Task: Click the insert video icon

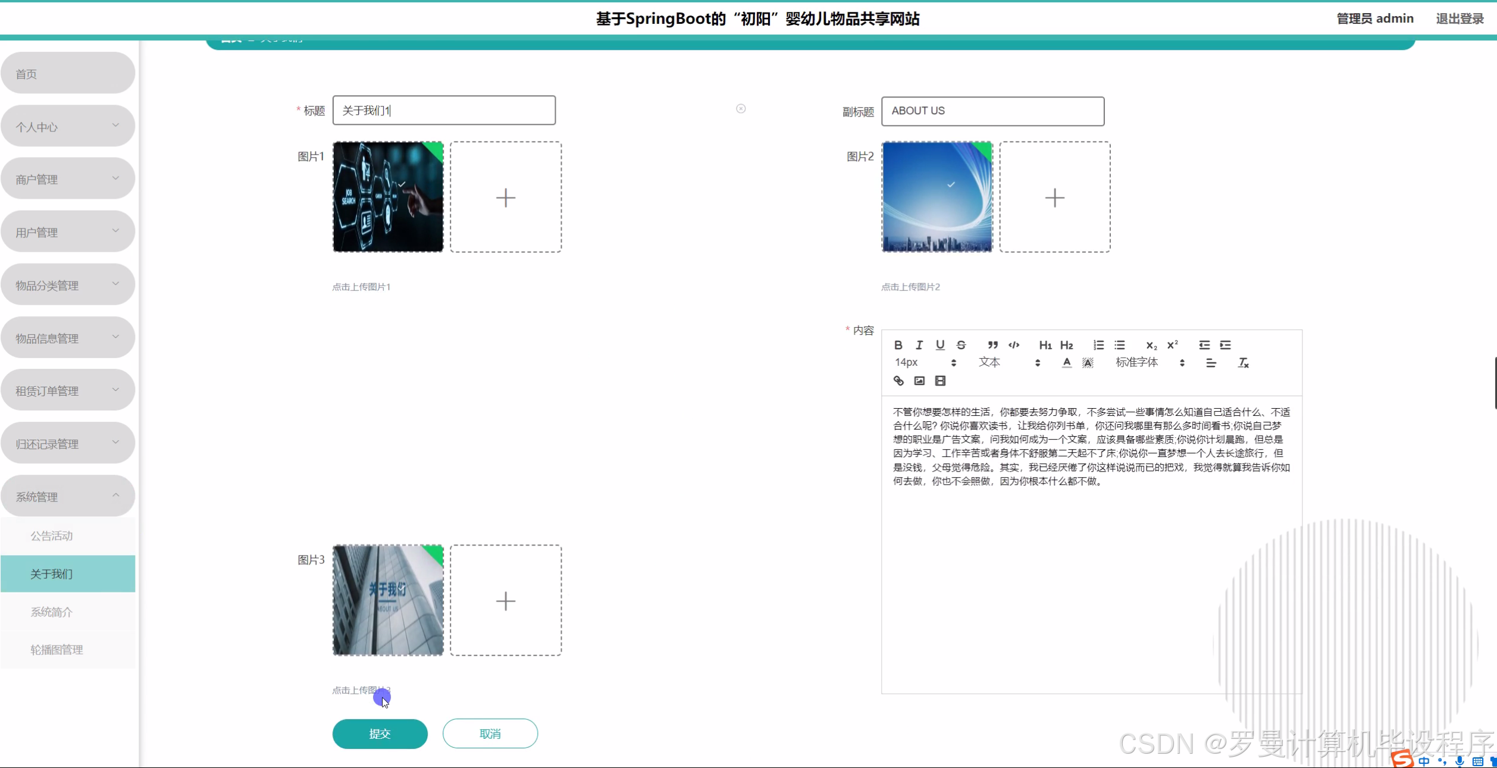Action: 940,381
